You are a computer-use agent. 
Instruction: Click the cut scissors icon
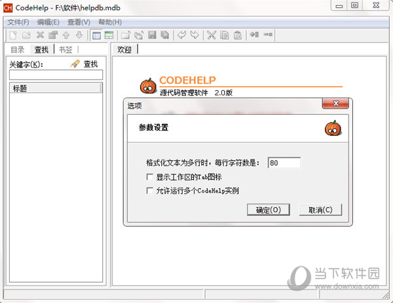(x=212, y=35)
